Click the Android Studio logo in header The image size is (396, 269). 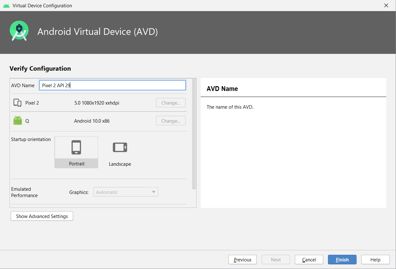(x=19, y=31)
